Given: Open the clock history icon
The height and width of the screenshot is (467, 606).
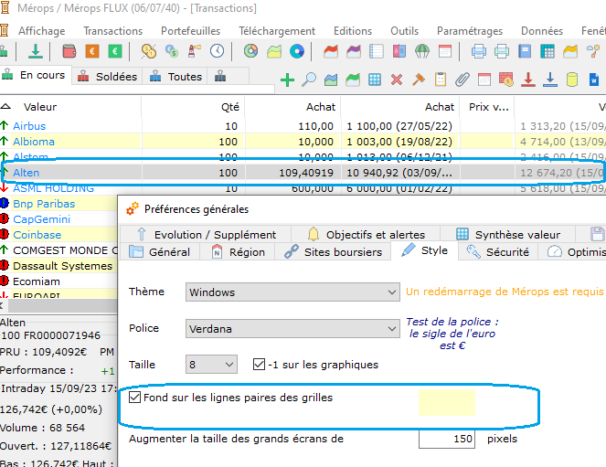Looking at the screenshot, I should click(x=218, y=51).
